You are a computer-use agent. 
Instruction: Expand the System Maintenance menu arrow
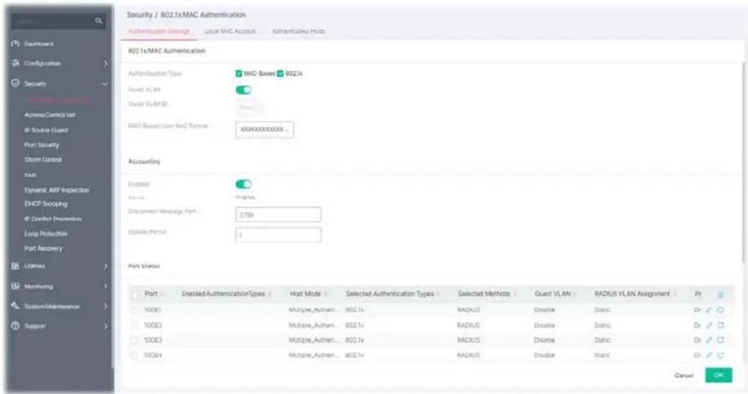[x=106, y=306]
